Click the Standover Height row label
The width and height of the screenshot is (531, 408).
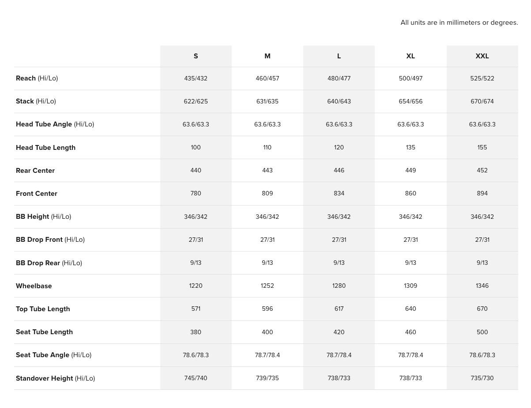point(55,378)
